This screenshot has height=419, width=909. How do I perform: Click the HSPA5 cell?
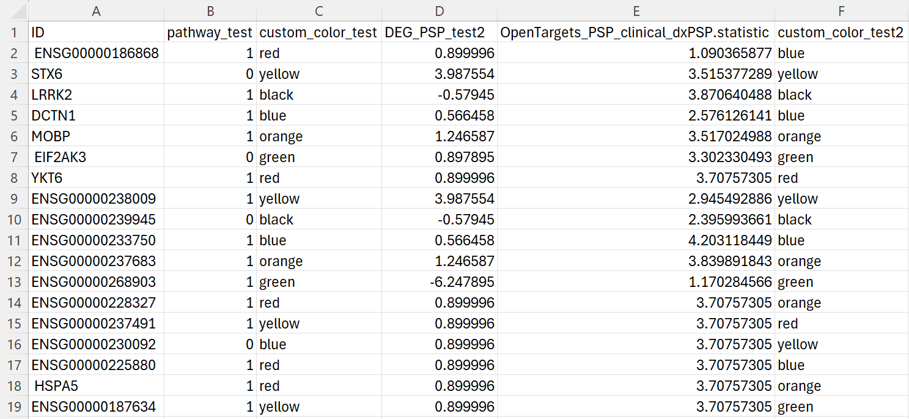pyautogui.click(x=95, y=385)
